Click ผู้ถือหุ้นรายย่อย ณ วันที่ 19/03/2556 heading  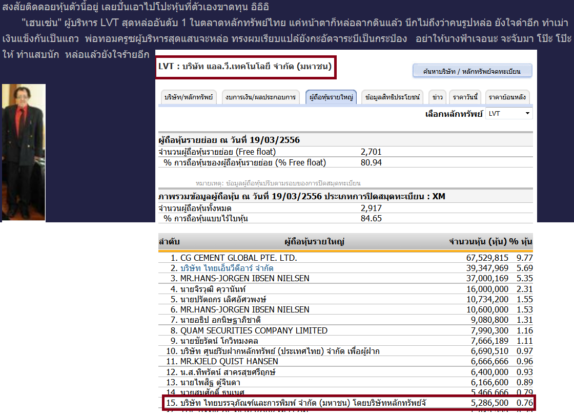[x=229, y=140]
